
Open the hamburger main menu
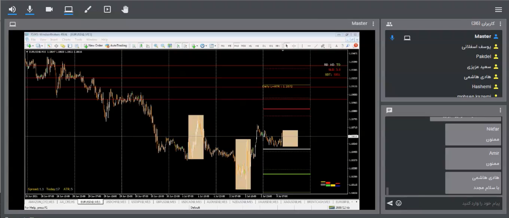tap(498, 10)
